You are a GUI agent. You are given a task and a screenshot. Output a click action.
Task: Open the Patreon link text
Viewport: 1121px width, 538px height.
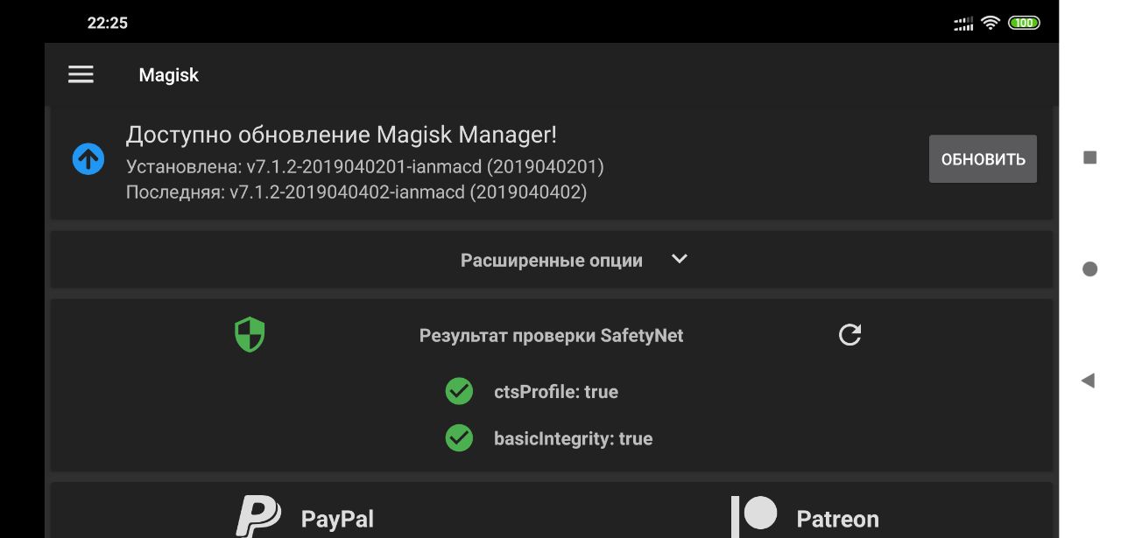837,519
